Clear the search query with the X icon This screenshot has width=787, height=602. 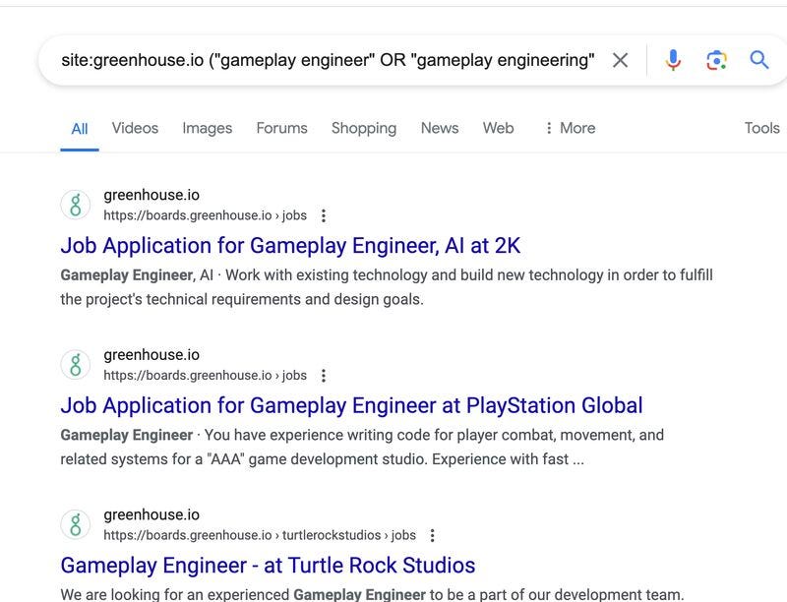621,60
